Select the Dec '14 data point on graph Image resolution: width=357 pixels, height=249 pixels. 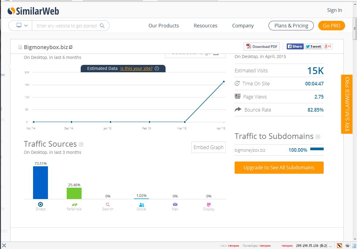(71, 122)
